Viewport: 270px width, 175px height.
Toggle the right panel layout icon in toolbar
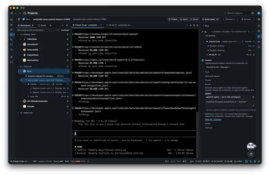[259, 19]
